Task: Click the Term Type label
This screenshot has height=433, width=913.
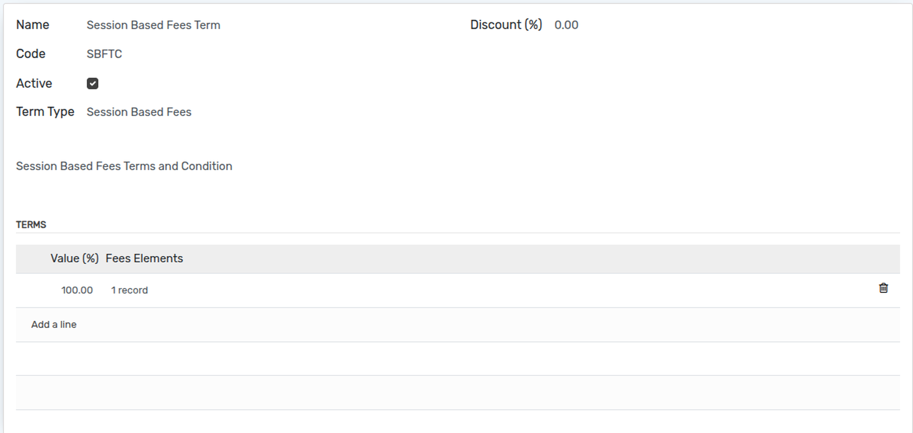Action: click(45, 112)
